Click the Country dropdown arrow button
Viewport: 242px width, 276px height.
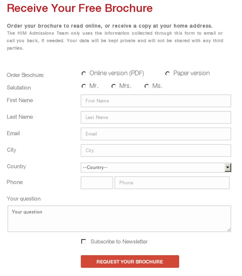coord(228,167)
